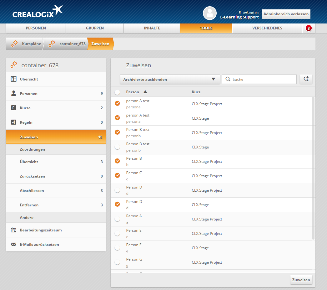
Task: Click the Kurse book icon in sidebar
Action: pos(14,108)
